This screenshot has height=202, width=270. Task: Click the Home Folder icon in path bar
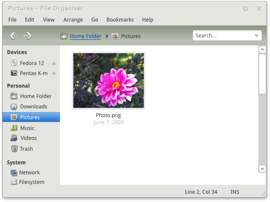click(64, 36)
